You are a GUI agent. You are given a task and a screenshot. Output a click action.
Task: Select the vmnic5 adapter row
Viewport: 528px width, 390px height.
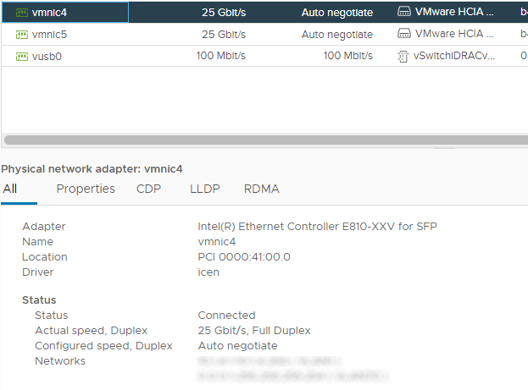264,35
